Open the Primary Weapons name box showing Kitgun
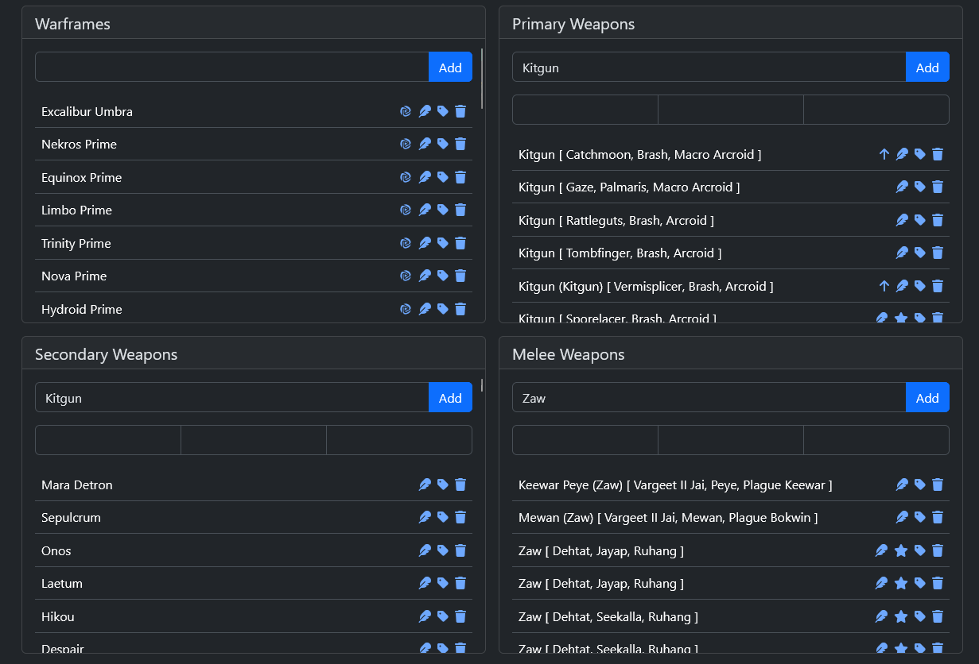Image resolution: width=979 pixels, height=664 pixels. pyautogui.click(x=709, y=68)
